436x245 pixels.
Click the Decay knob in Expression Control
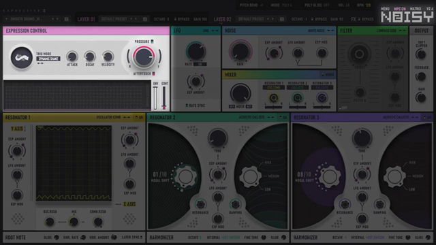[x=90, y=56]
